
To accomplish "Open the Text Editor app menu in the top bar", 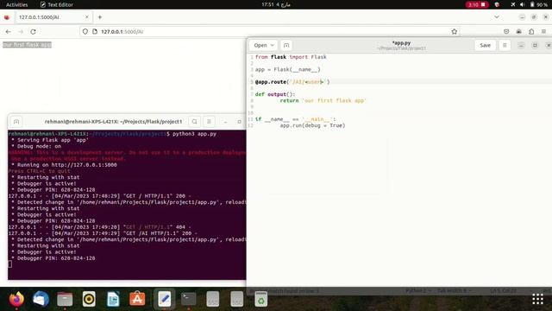I will coord(57,4).
